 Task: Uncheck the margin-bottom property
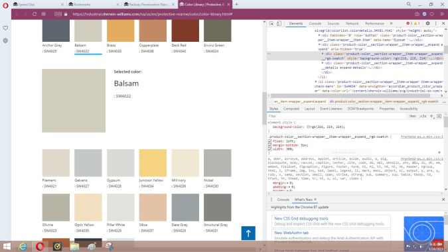click(269, 145)
